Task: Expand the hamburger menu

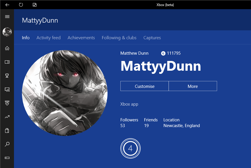Action: [x=7, y=17]
